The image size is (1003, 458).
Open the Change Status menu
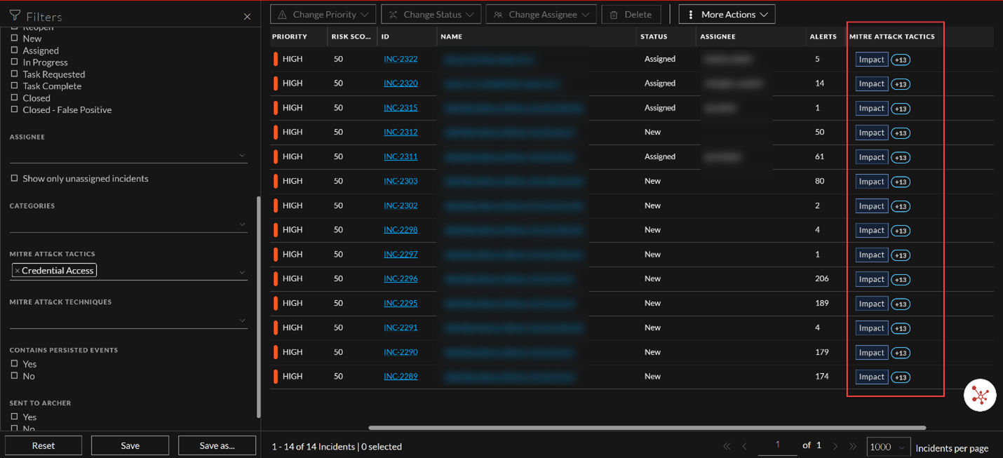click(430, 13)
